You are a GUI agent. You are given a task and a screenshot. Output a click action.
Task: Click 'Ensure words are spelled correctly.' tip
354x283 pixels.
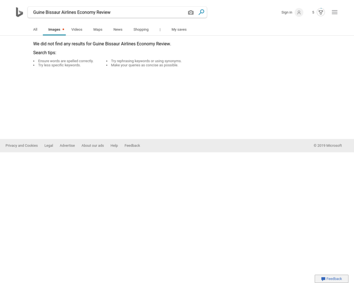click(65, 61)
